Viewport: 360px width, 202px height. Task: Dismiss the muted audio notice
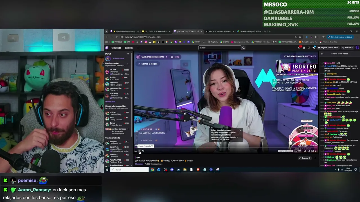240,130
